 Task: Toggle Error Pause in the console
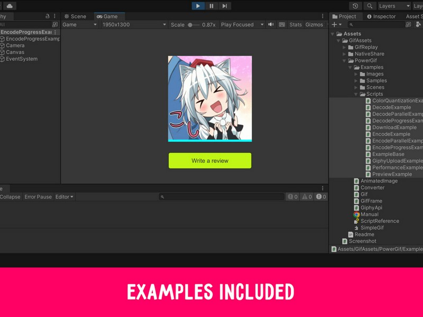coord(38,197)
